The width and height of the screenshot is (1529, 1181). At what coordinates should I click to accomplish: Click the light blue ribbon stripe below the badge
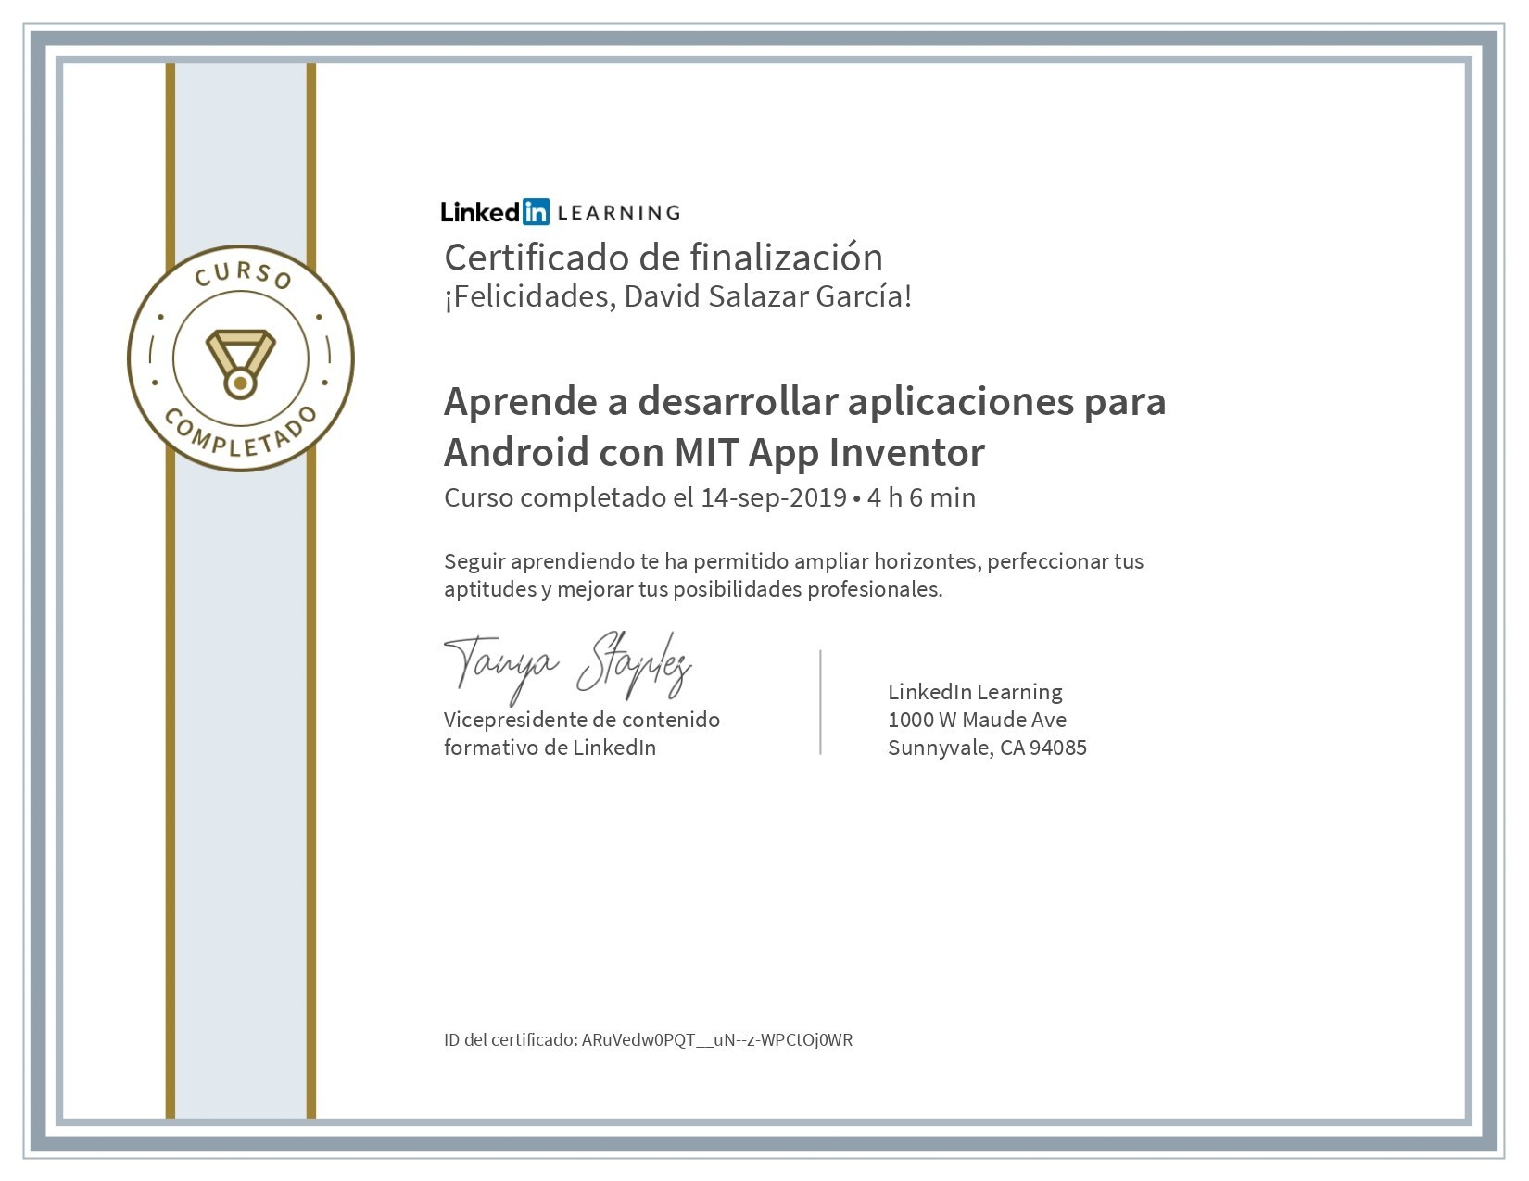[x=240, y=787]
